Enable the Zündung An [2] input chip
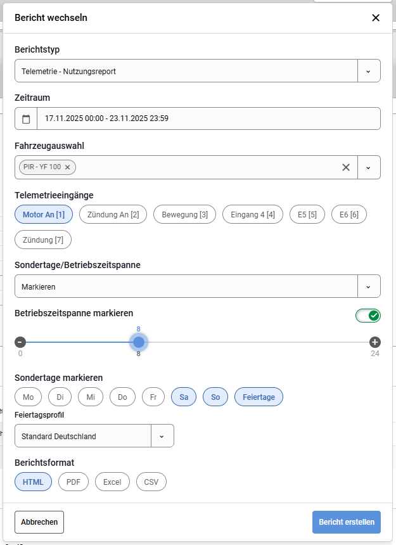The height and width of the screenshot is (545, 396). pos(113,215)
